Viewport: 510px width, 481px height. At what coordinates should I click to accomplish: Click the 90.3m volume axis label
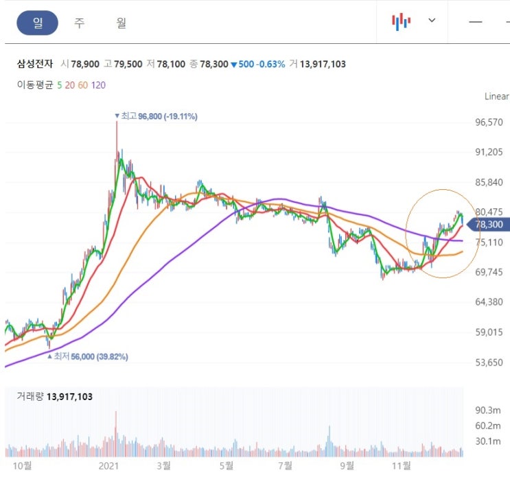pyautogui.click(x=488, y=410)
